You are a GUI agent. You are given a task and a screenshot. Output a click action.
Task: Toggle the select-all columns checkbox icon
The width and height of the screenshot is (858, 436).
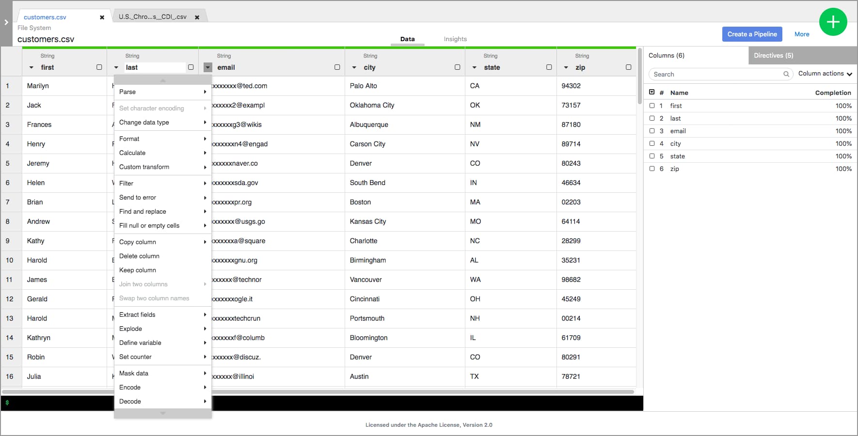[652, 92]
